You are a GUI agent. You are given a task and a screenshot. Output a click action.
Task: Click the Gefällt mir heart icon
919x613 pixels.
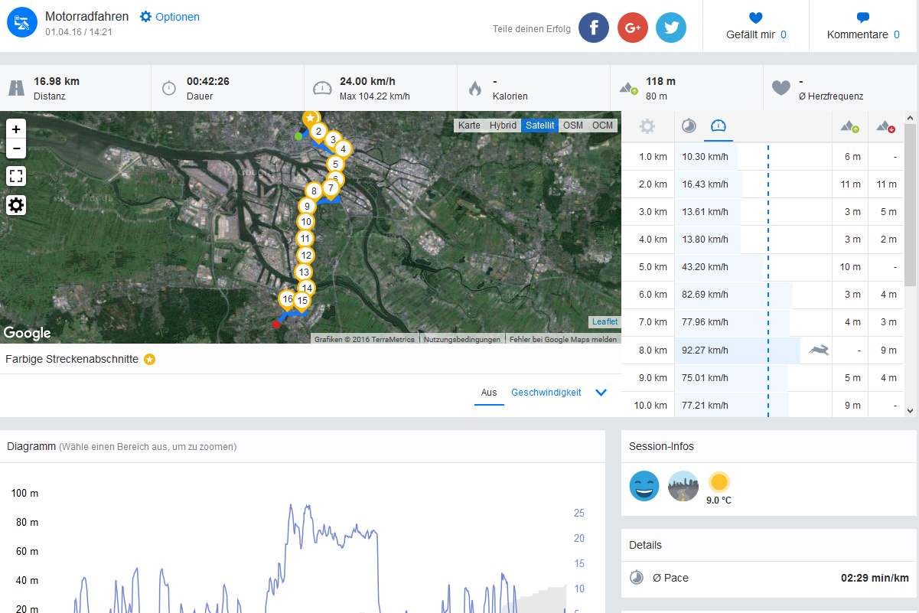tap(755, 18)
